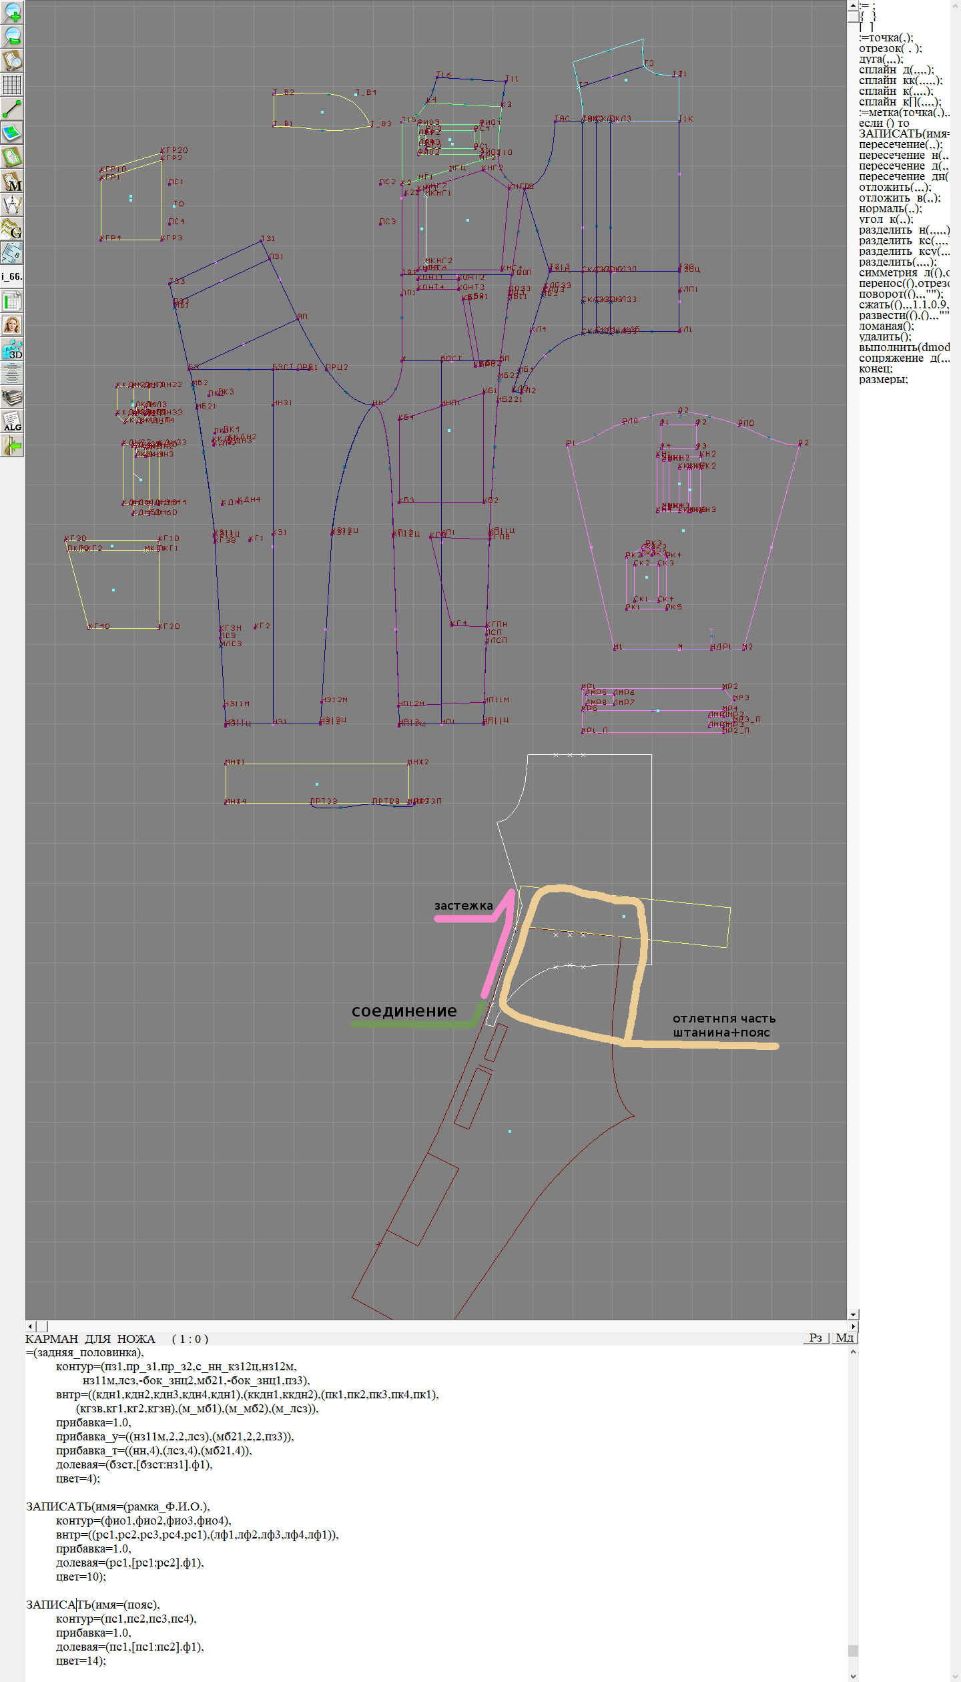This screenshot has height=1682, width=961.
Task: Select the line segment measuring tool
Action: coord(12,109)
